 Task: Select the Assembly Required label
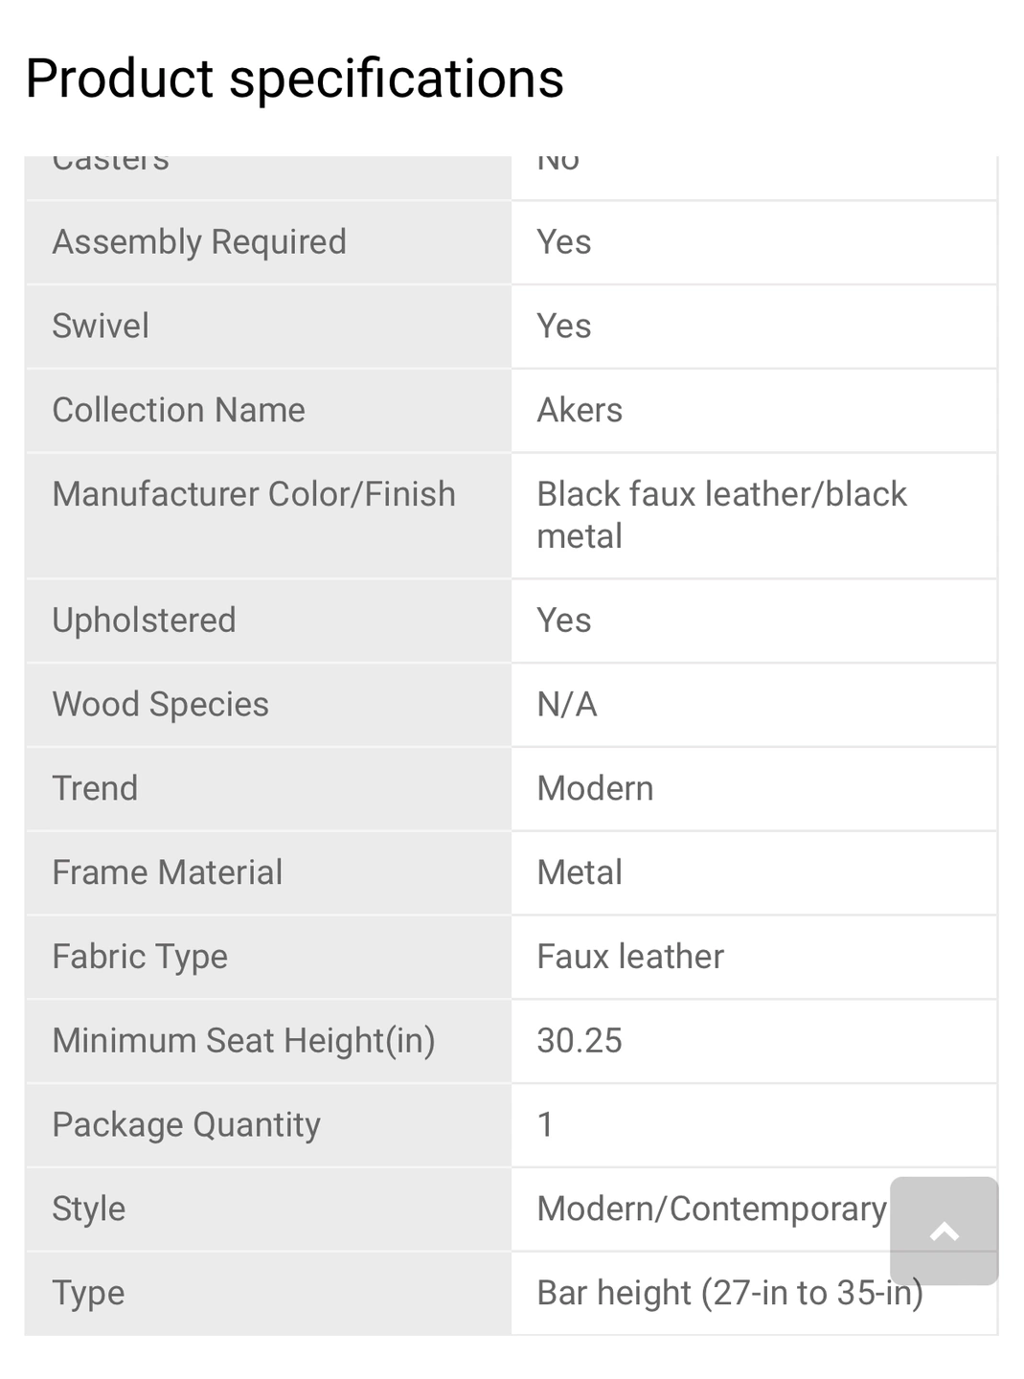coord(199,242)
